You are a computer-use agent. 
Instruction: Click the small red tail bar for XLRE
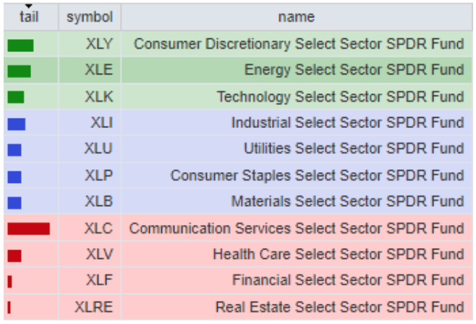click(9, 307)
